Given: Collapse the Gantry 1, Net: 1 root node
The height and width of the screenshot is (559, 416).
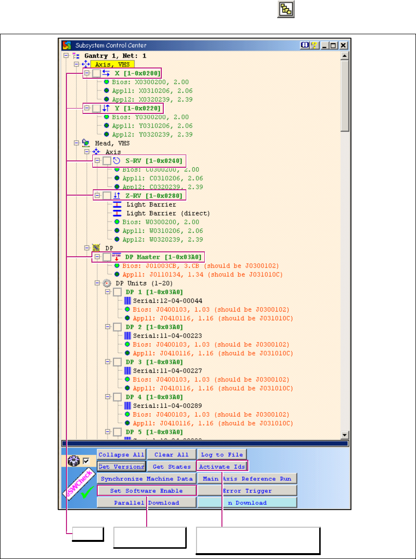Looking at the screenshot, I should click(66, 56).
